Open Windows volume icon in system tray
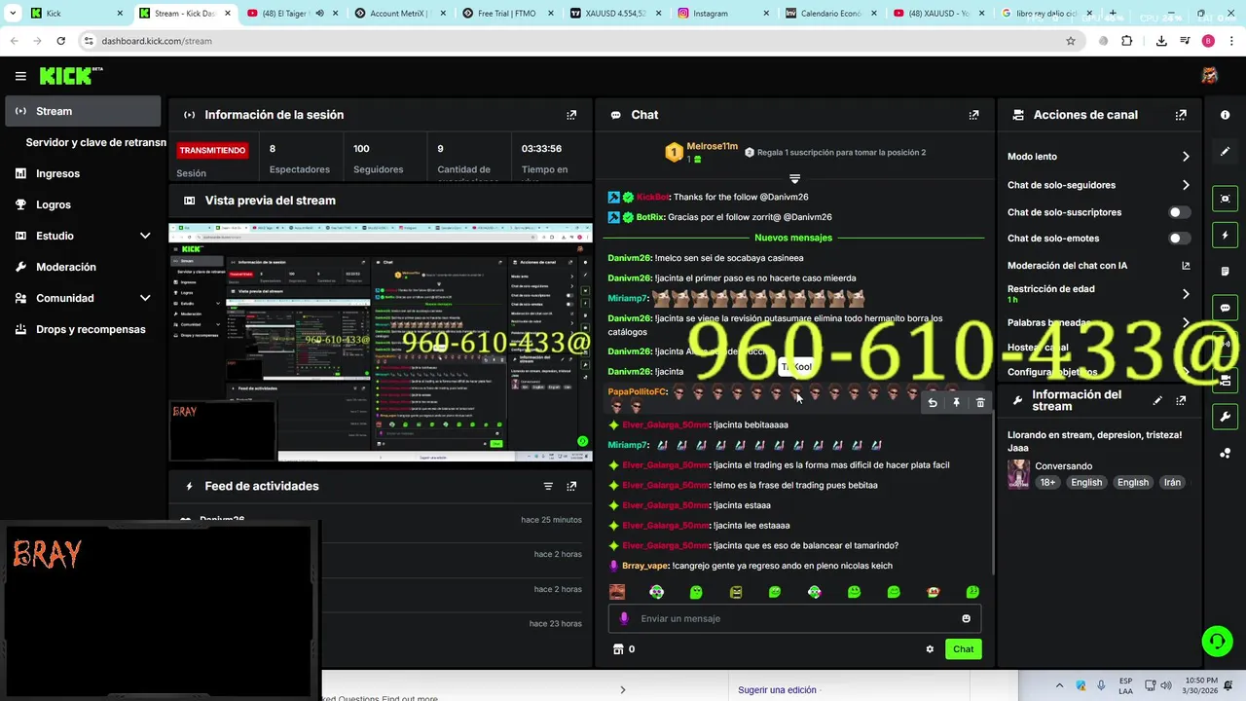 click(x=1166, y=685)
